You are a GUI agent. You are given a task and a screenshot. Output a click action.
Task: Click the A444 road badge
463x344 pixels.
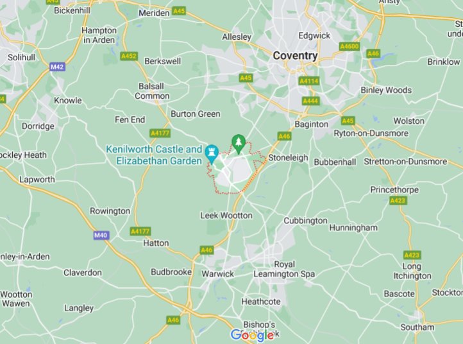tap(310, 101)
